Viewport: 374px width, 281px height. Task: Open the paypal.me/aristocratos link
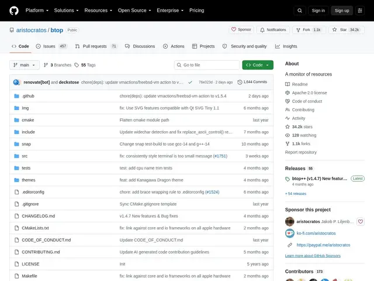[x=323, y=245]
